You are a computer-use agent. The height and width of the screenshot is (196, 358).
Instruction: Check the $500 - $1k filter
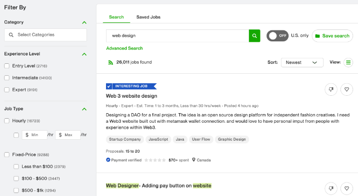(x=16, y=191)
